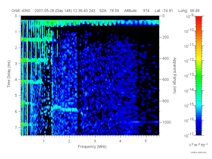Click the 'Apparent Range (km)' axis label
Viewport: 212px width, 159px height.
[x=175, y=76]
